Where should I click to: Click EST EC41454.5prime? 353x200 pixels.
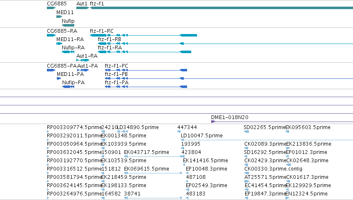pos(265,185)
